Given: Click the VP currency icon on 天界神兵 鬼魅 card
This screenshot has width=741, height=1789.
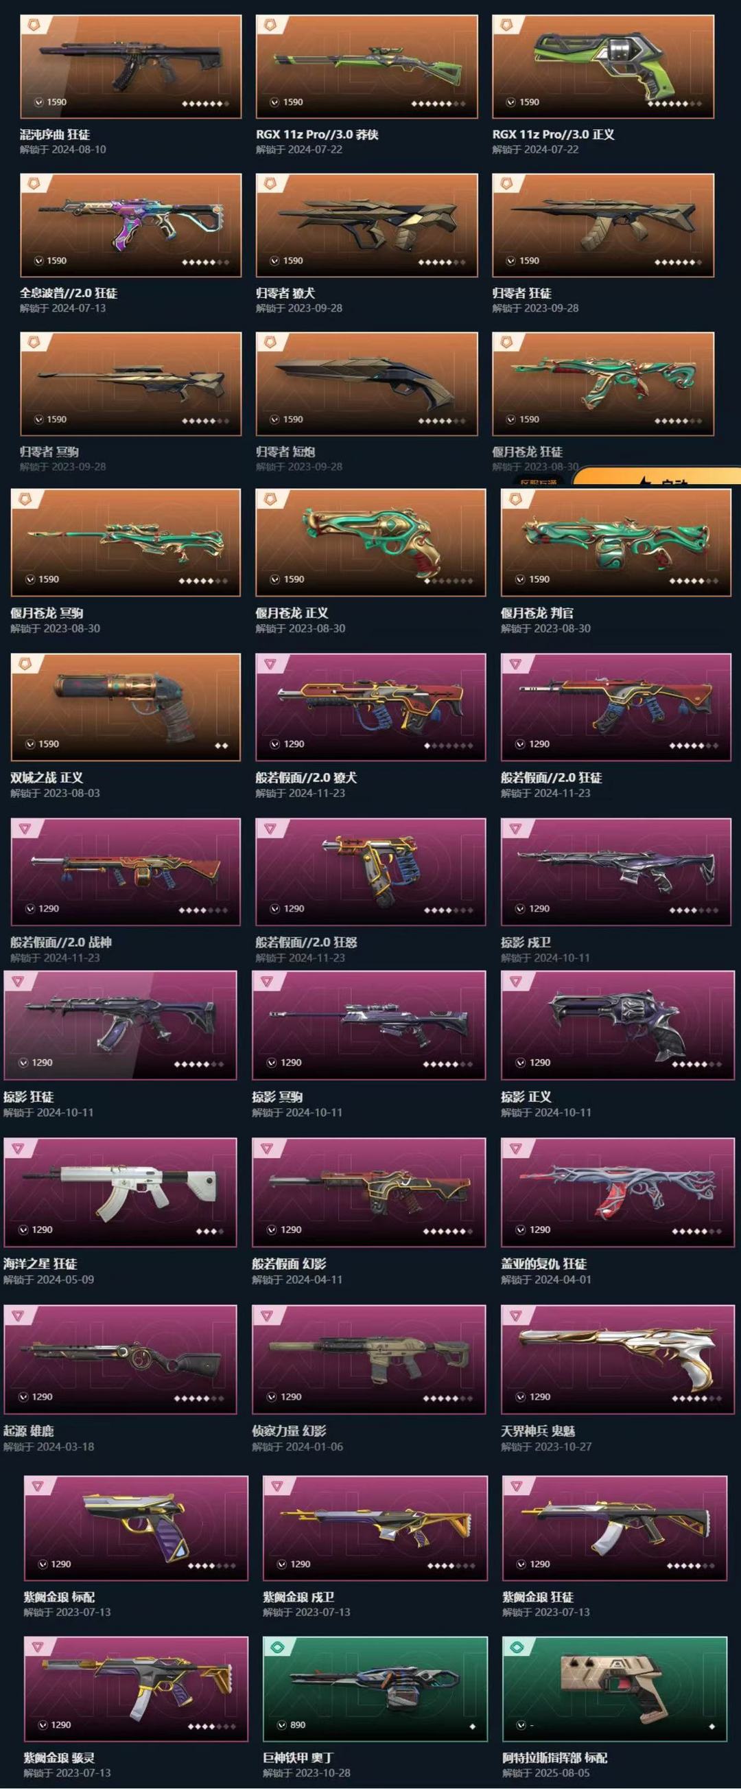Looking at the screenshot, I should tap(520, 1396).
